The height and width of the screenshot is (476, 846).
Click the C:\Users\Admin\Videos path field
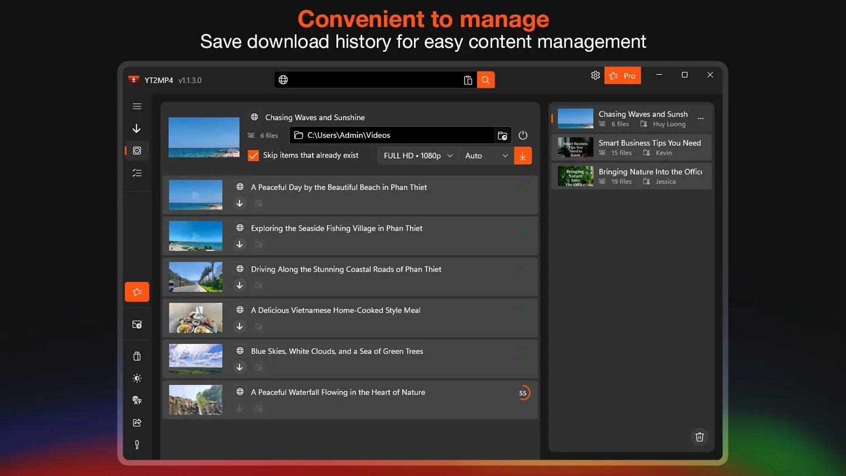coord(391,136)
